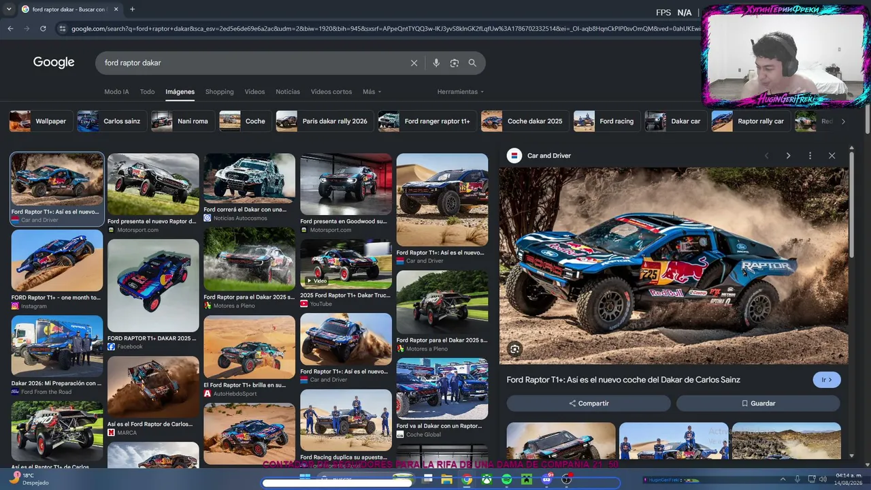
Task: Open search by image camera icon
Action: coord(454,63)
